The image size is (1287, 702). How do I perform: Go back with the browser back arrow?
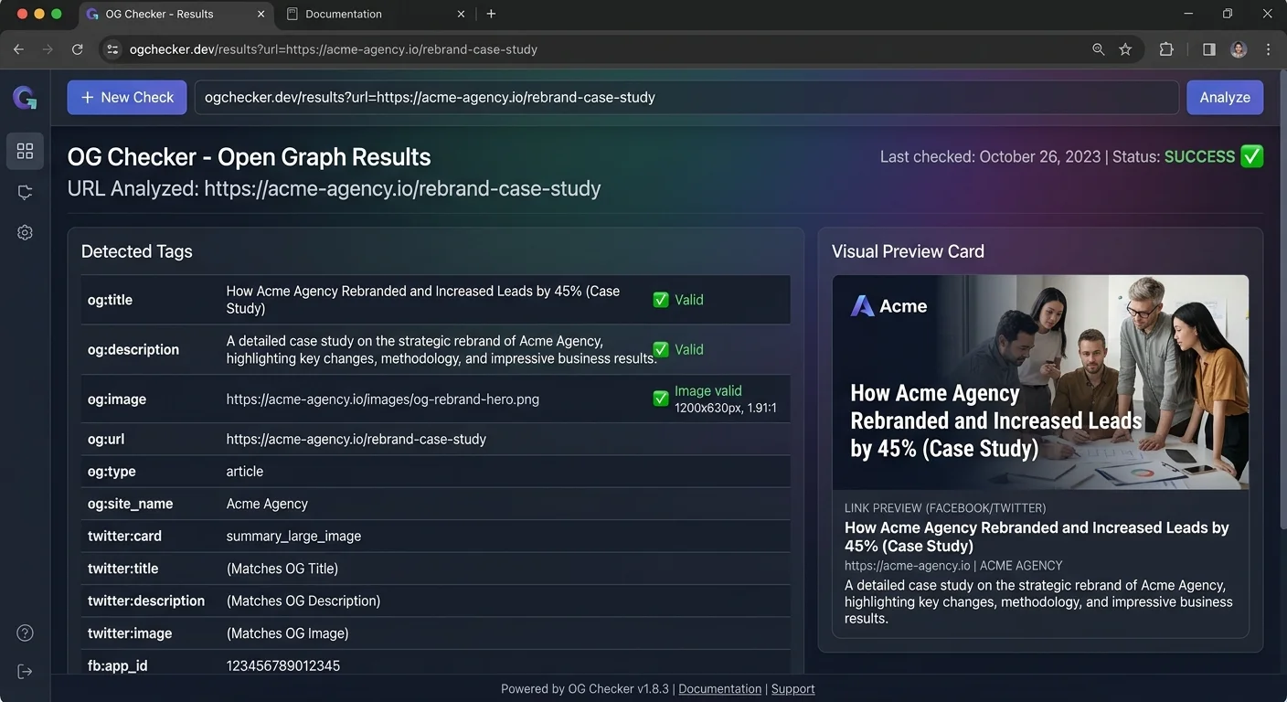(18, 49)
